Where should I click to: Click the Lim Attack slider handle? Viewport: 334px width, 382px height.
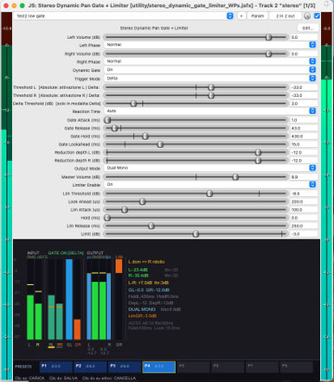(125, 210)
